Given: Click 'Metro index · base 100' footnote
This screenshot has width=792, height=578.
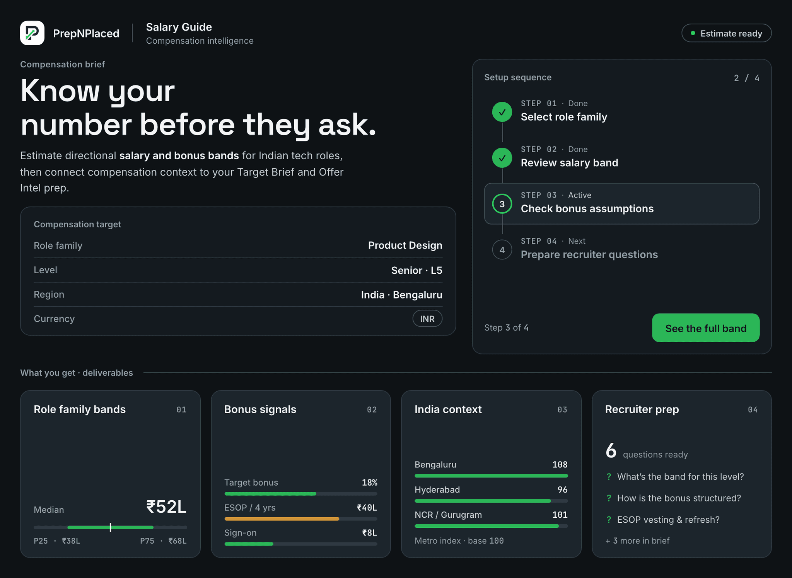Looking at the screenshot, I should coord(459,540).
